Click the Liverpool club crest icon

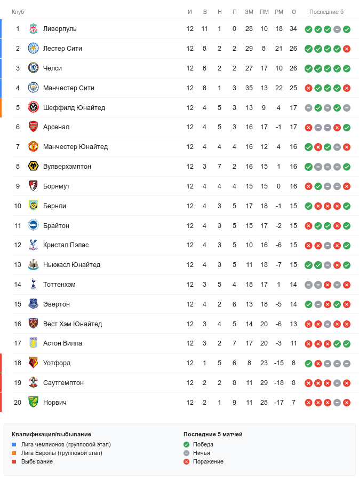coord(33,29)
